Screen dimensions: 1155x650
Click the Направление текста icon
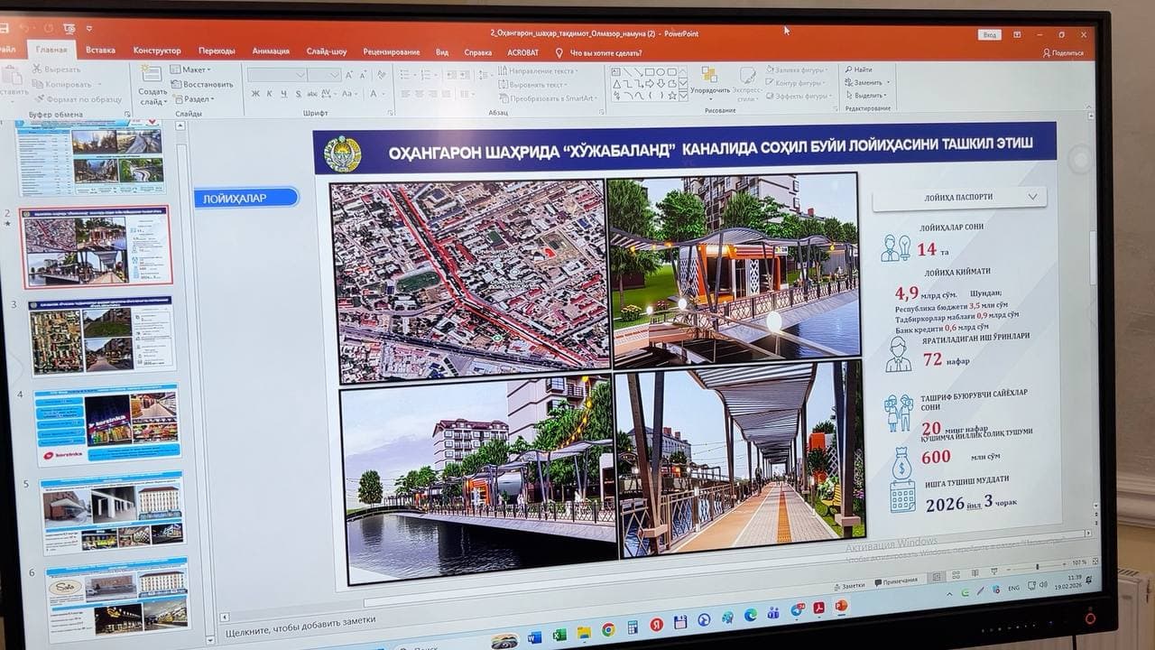click(x=502, y=70)
